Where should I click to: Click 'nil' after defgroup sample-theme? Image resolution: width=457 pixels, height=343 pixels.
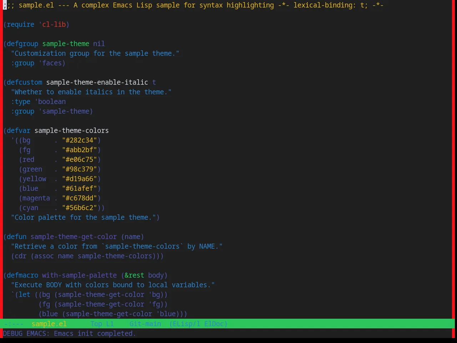(99, 44)
